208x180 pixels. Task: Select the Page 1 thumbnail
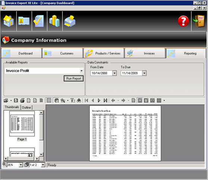coord(22,124)
